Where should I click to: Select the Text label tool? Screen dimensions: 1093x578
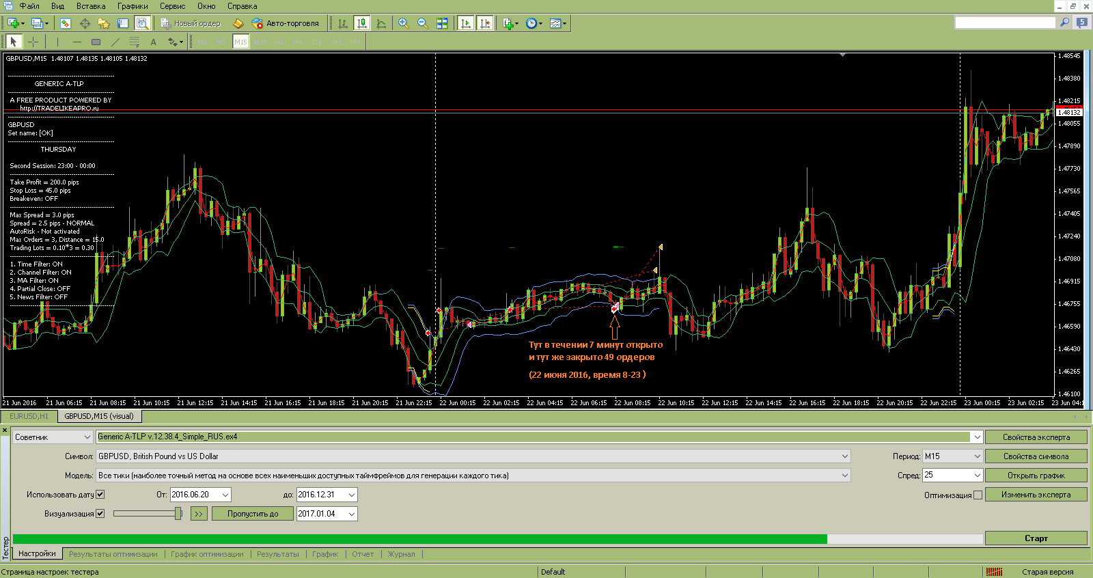pos(153,42)
